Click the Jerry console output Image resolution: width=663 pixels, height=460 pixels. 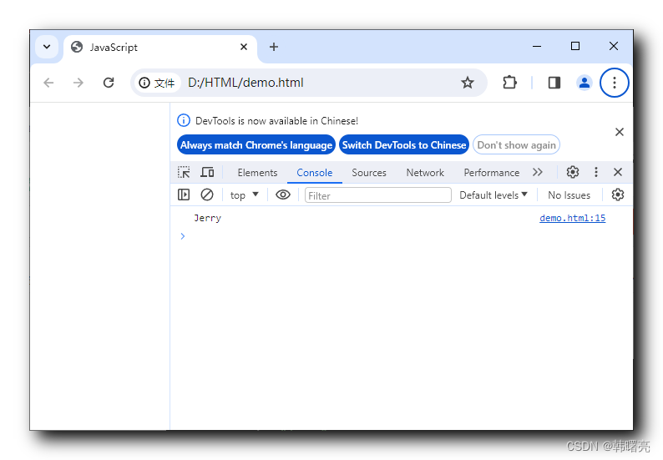pyautogui.click(x=207, y=218)
